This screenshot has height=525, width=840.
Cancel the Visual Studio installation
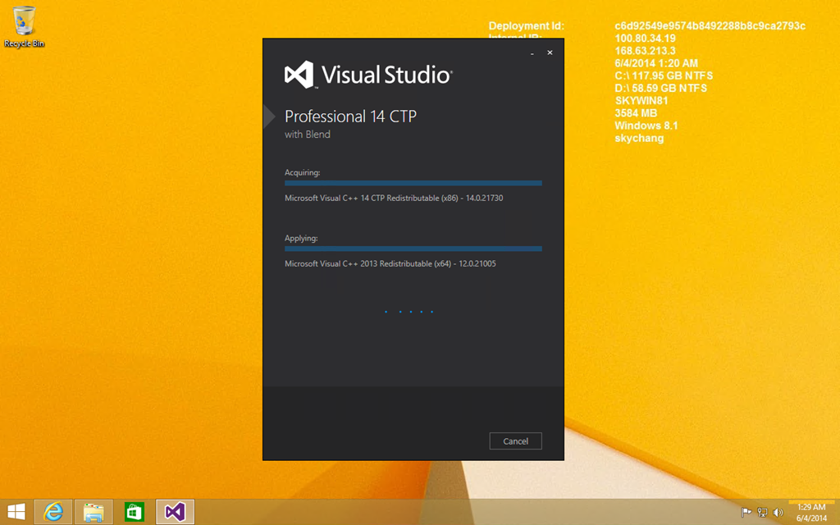tap(515, 441)
